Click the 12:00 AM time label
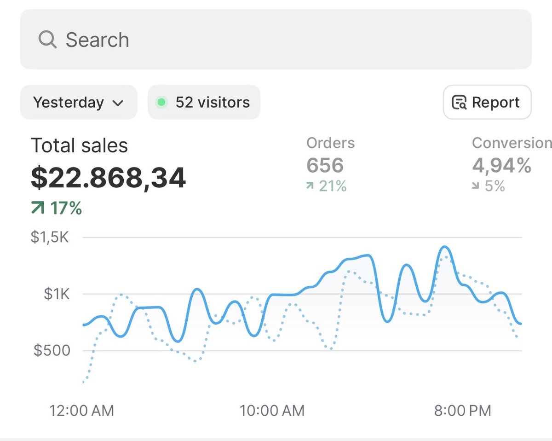Viewport: 552px width, 441px height. [81, 411]
